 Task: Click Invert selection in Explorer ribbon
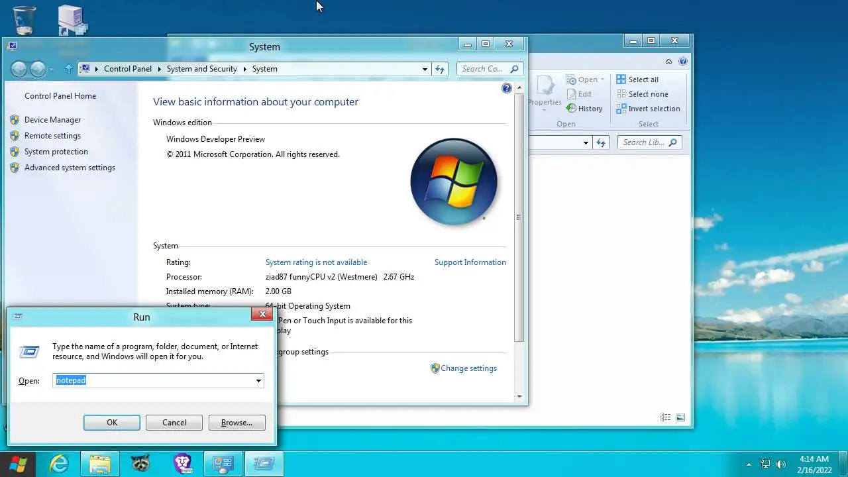648,109
